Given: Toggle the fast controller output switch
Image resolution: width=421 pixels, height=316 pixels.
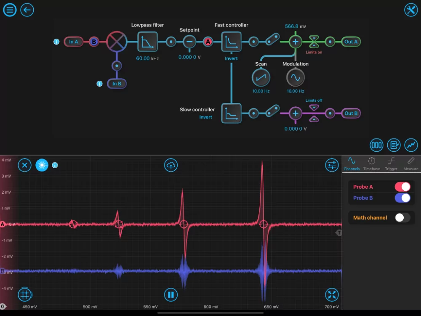Looking at the screenshot, I should point(272,39).
